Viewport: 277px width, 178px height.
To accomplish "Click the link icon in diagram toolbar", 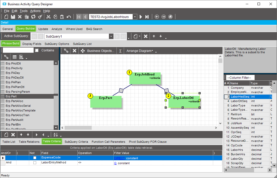I will coord(66,51).
